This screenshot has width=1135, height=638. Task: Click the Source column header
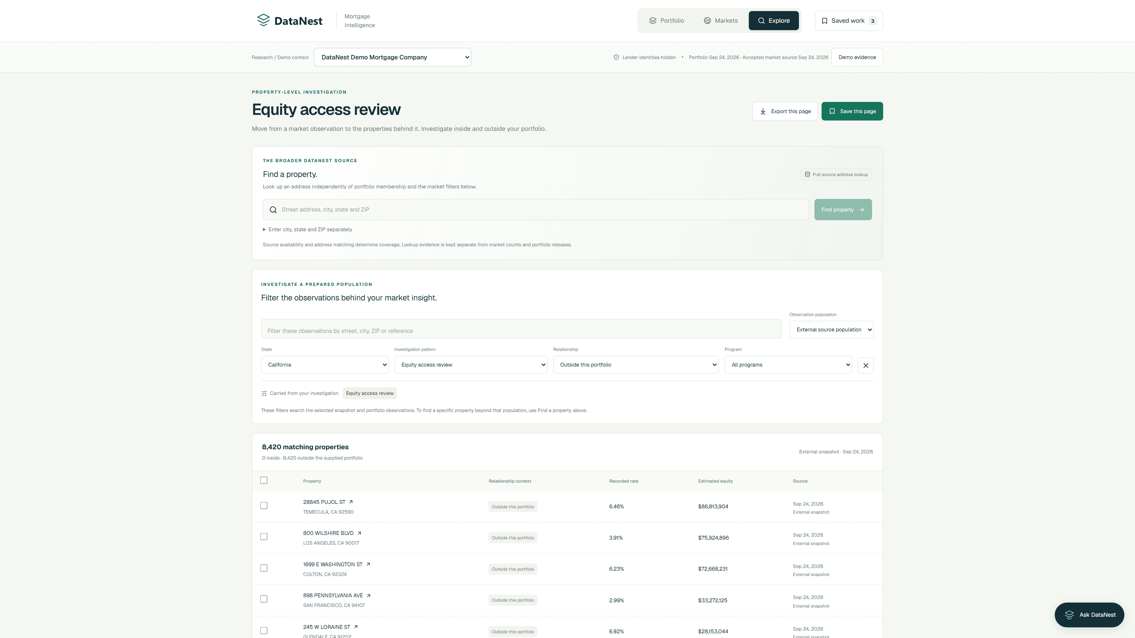click(800, 481)
